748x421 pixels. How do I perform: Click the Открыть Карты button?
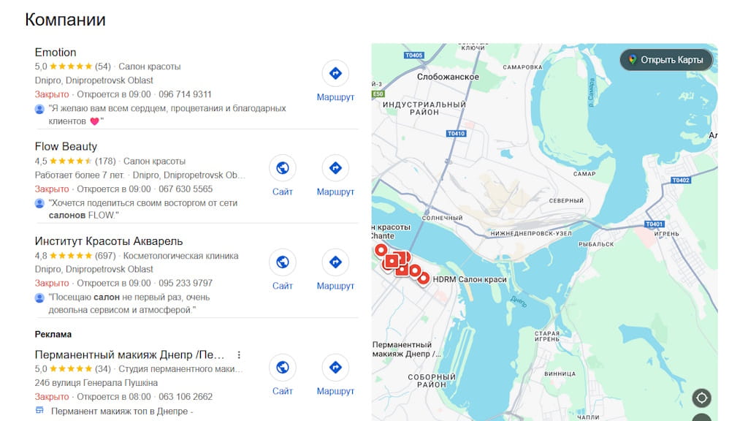click(x=666, y=60)
